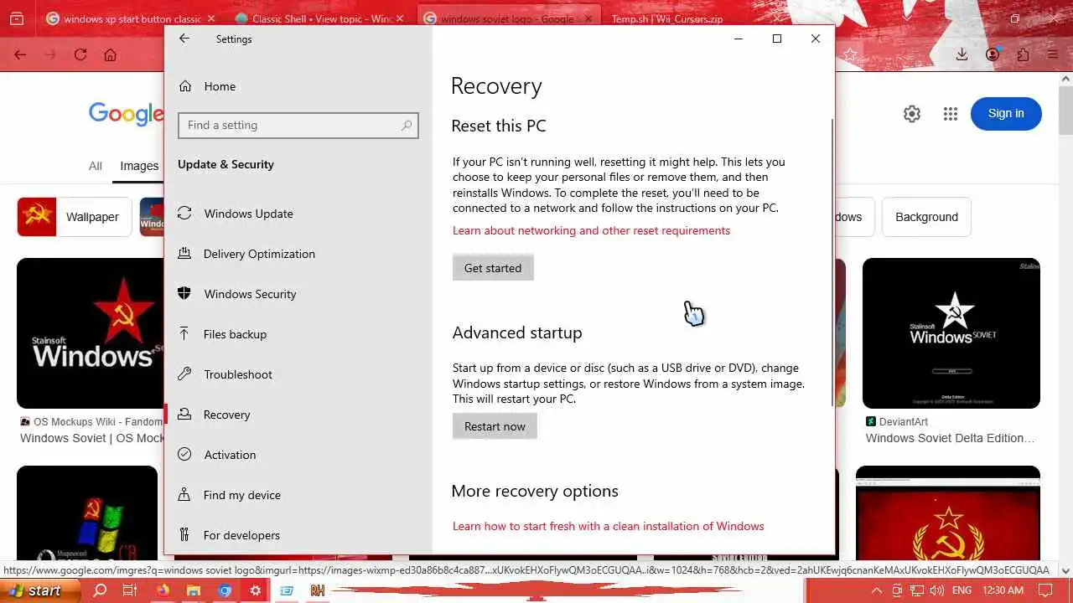The width and height of the screenshot is (1073, 603).
Task: Open Firefox from taskbar
Action: click(163, 590)
